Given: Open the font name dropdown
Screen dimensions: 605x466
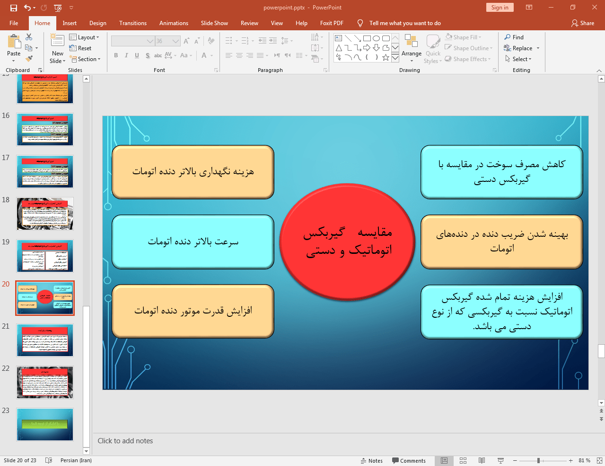Looking at the screenshot, I should pos(150,41).
